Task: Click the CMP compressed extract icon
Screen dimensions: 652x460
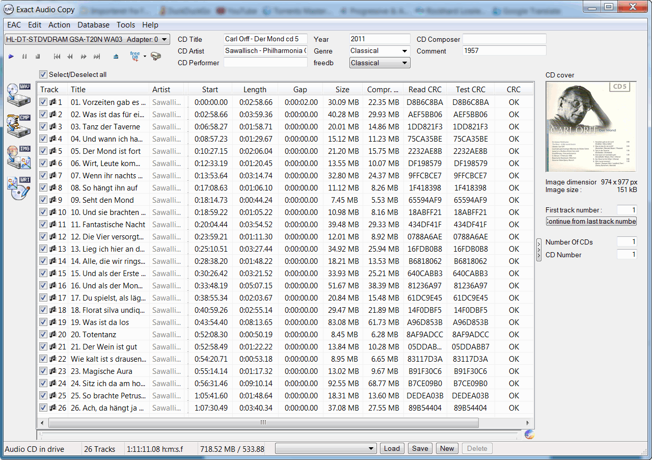Action: 19,125
